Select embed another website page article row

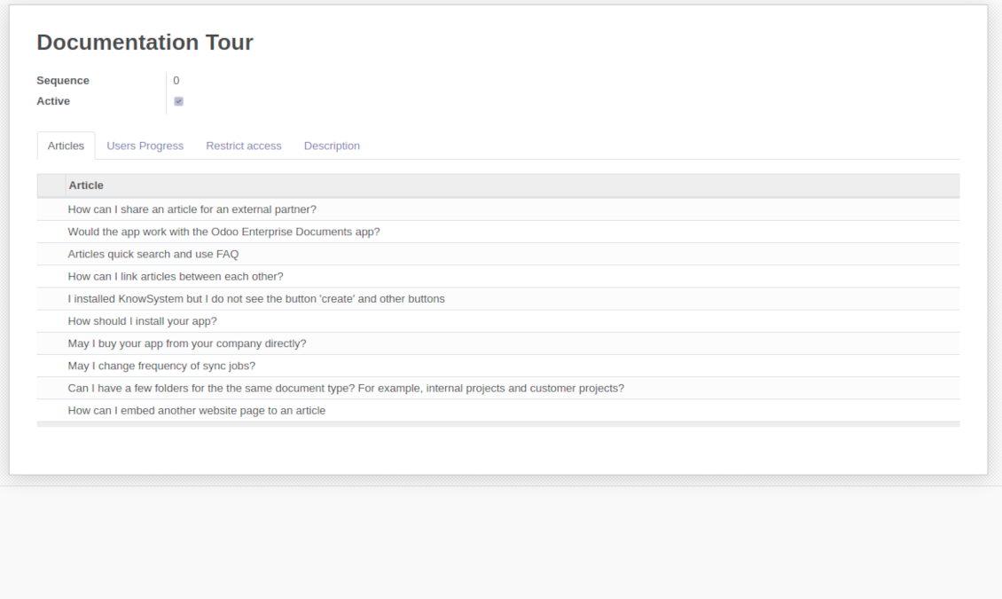coord(498,410)
